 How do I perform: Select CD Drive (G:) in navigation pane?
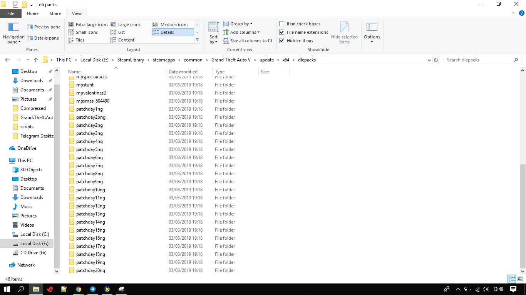coord(34,253)
